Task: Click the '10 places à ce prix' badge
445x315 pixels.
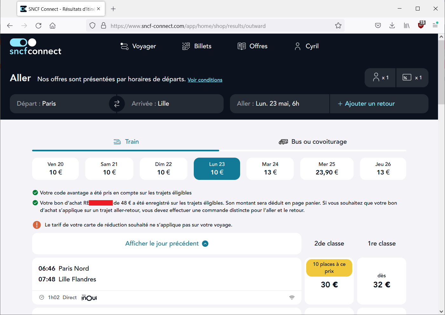Action: (329, 268)
